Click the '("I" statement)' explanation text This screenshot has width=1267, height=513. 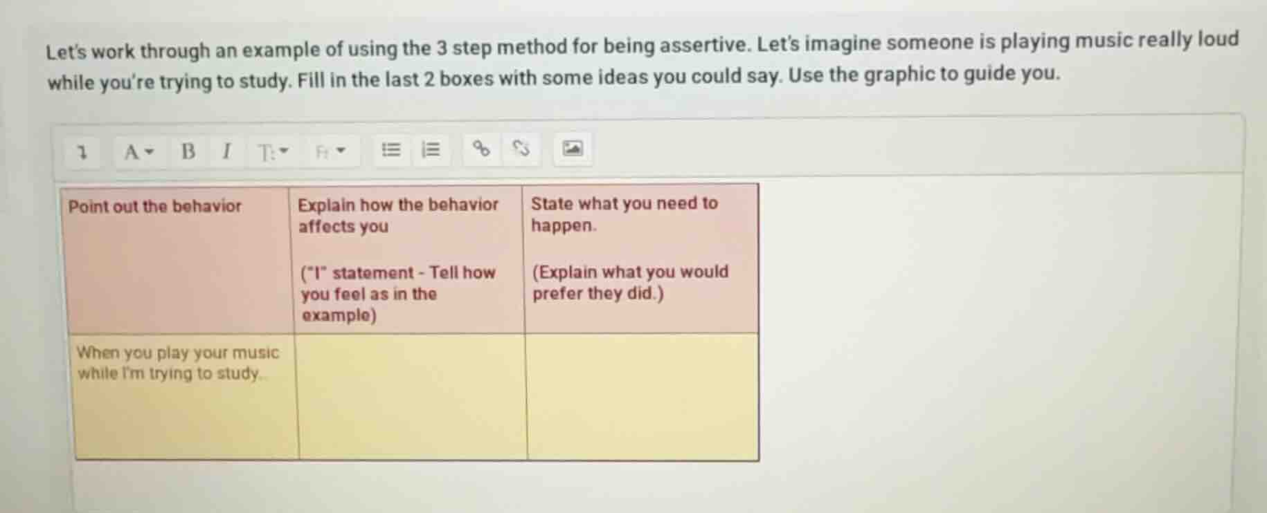(x=397, y=295)
